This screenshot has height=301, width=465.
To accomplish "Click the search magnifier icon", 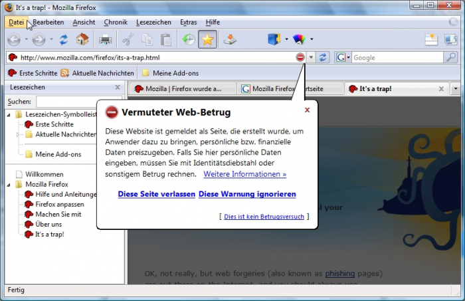I will tap(451, 57).
